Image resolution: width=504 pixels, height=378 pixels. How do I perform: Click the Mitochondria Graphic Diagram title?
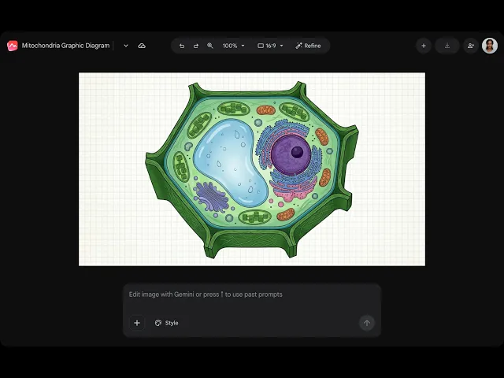point(65,46)
